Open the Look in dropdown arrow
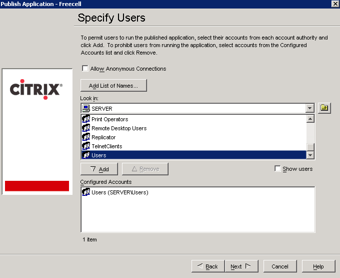Viewport: 340px width, 278px height. (310, 108)
